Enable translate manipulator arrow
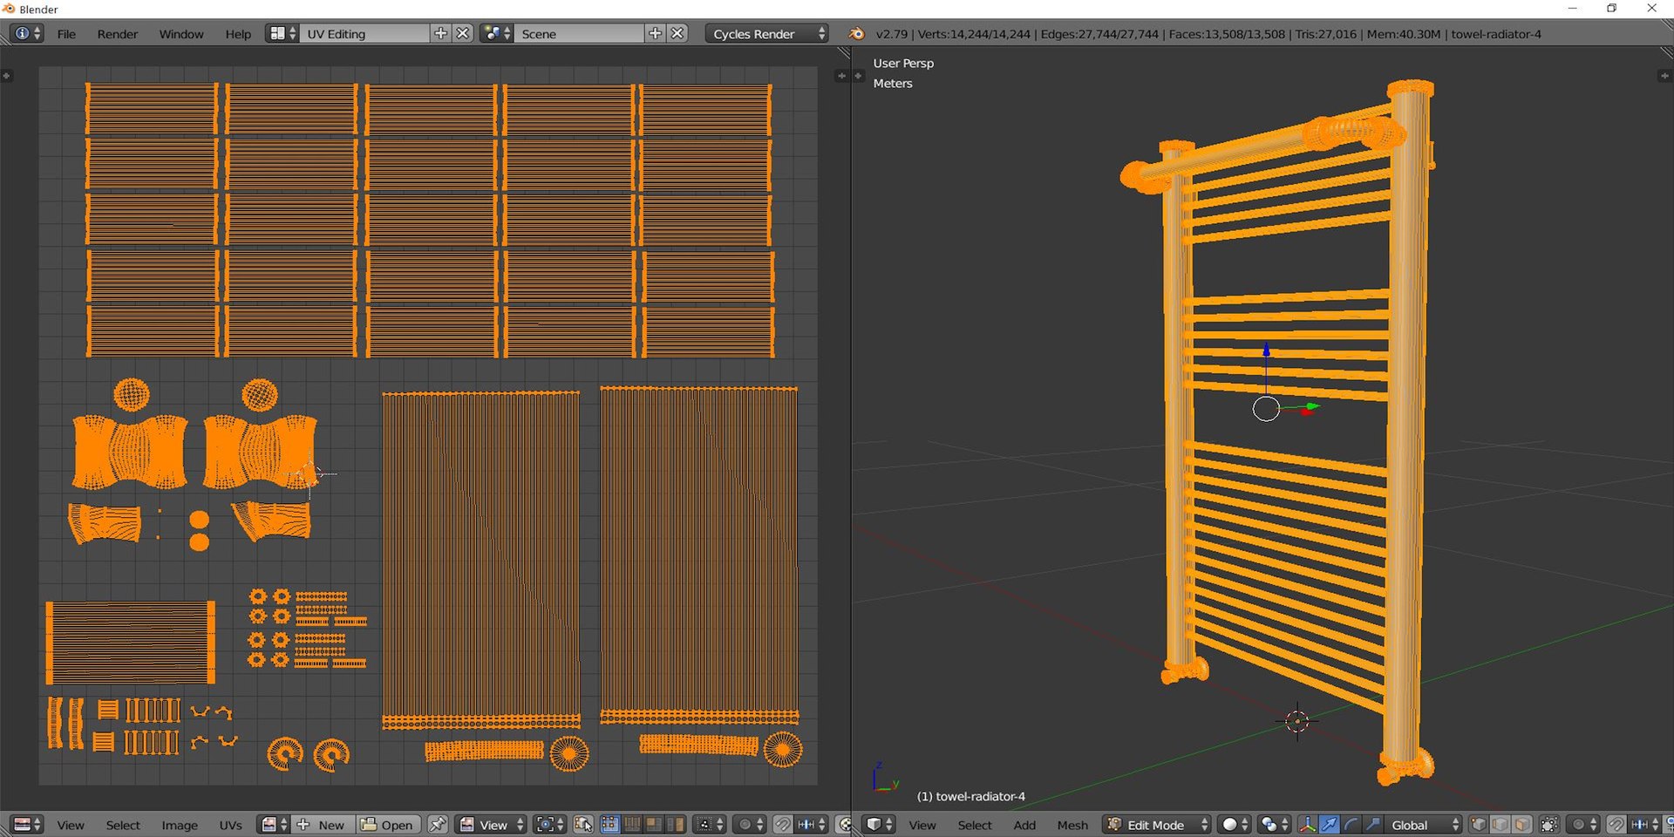Screen dimensions: 1674x837 pyautogui.click(x=1329, y=825)
